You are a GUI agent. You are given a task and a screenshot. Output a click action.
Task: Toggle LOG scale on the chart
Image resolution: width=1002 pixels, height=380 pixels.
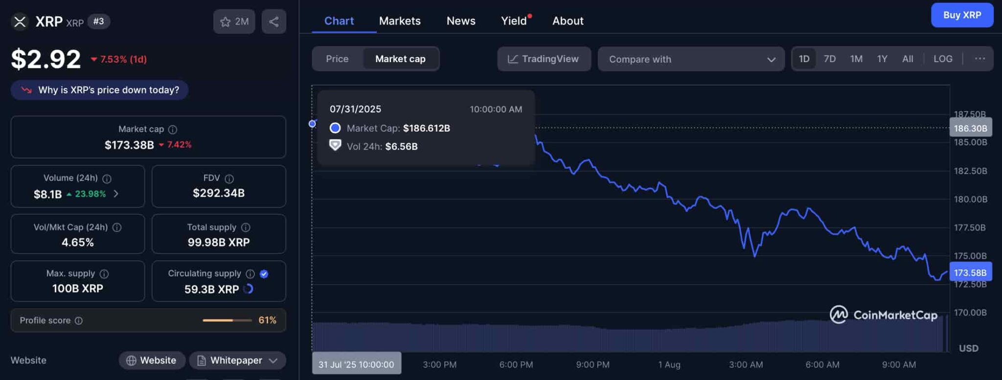pos(942,59)
